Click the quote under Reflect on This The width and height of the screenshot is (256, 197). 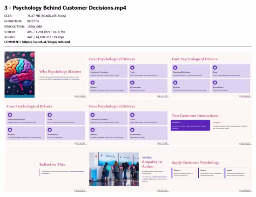coord(62,172)
